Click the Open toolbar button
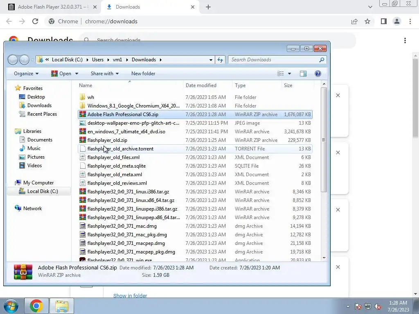 [61, 74]
